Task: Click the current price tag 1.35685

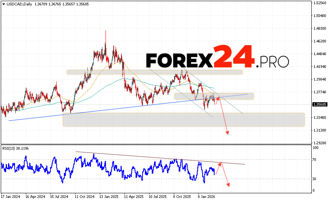Action: click(x=320, y=105)
